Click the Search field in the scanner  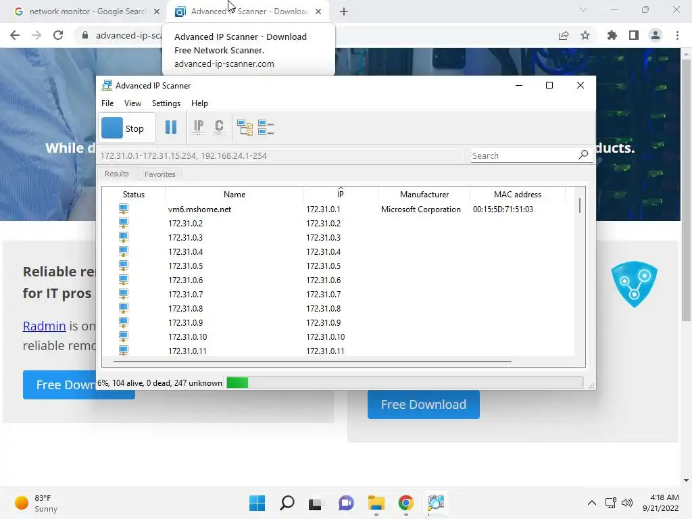point(524,156)
